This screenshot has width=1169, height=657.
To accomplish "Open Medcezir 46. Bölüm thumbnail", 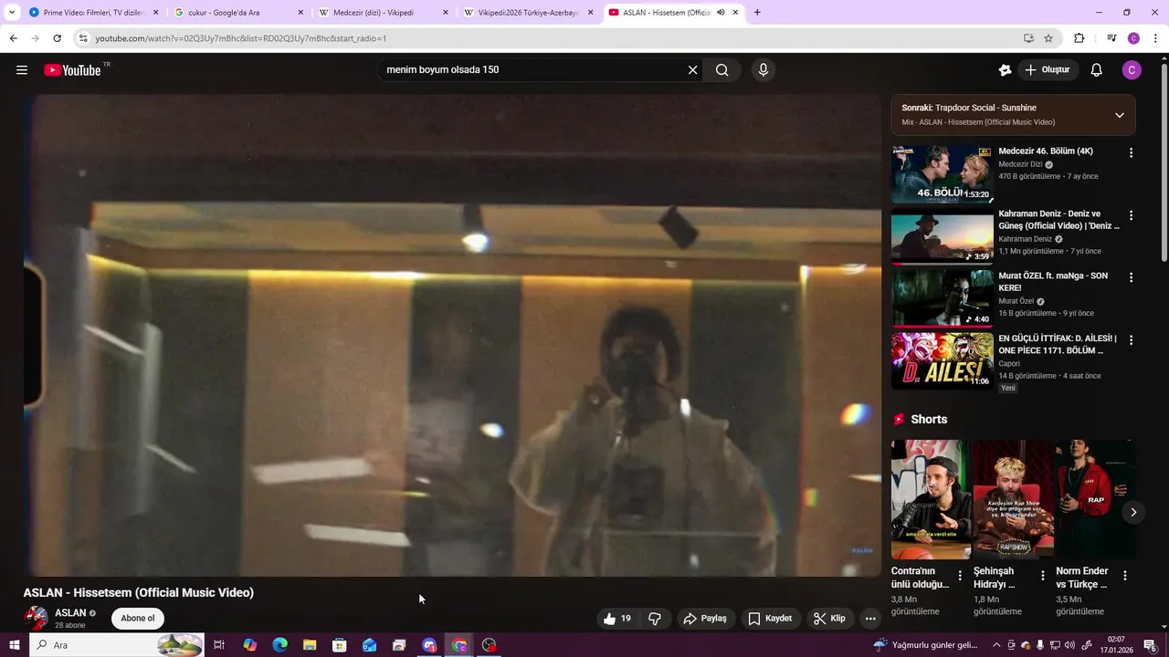I will click(x=942, y=173).
